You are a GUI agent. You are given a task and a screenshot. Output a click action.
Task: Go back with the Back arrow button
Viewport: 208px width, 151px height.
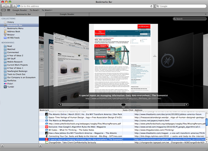(4, 6)
